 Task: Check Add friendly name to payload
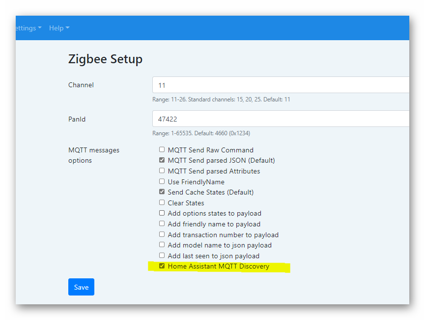coord(162,224)
